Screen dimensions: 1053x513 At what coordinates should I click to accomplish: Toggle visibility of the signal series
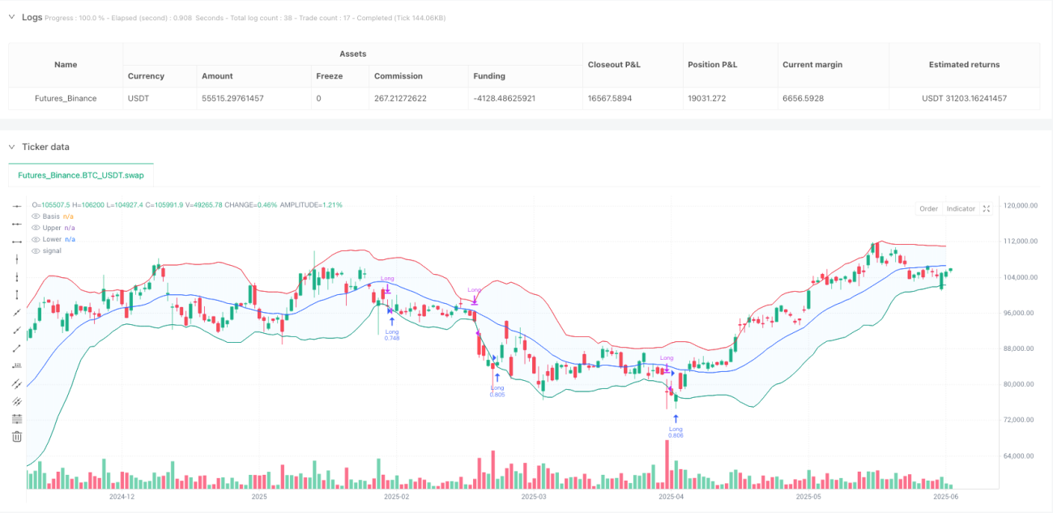coord(36,250)
